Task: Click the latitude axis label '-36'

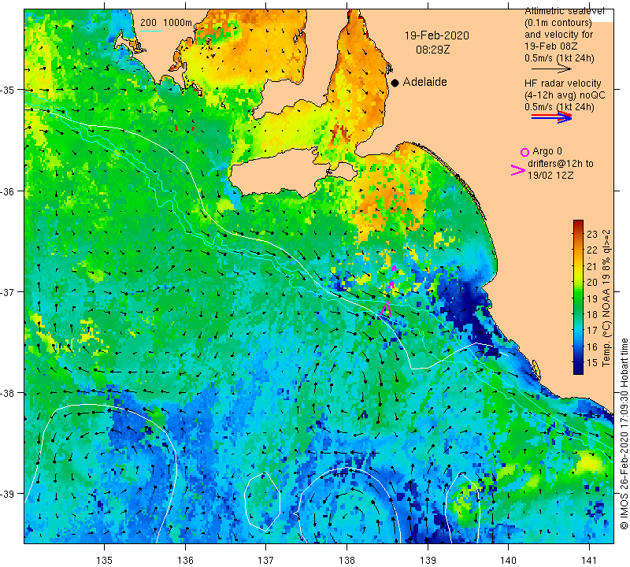Action: coord(7,191)
